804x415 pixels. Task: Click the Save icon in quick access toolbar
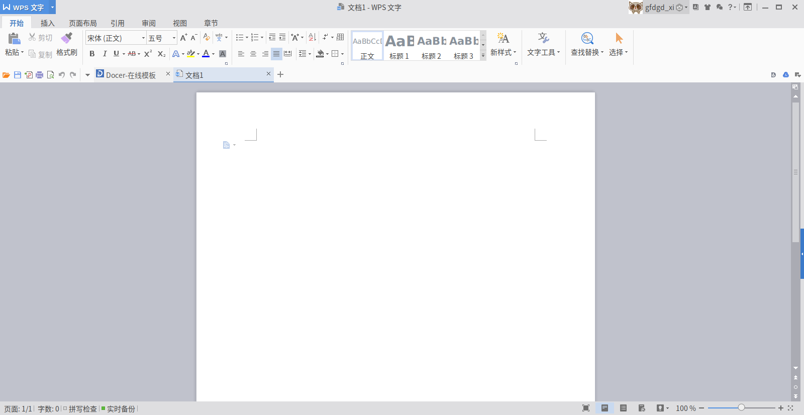[x=18, y=75]
